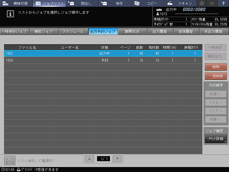
Task: Switch to スケジュール tab
Action: pyautogui.click(x=73, y=31)
